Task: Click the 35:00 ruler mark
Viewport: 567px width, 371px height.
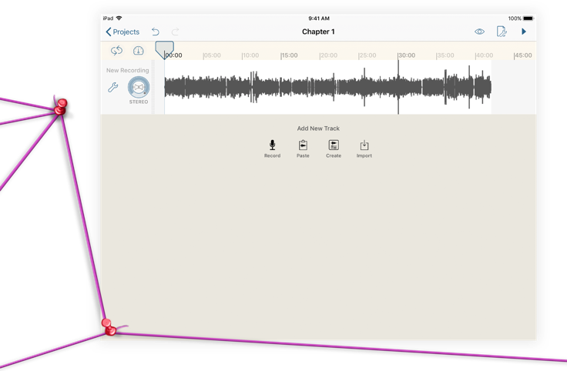Action: click(x=445, y=55)
